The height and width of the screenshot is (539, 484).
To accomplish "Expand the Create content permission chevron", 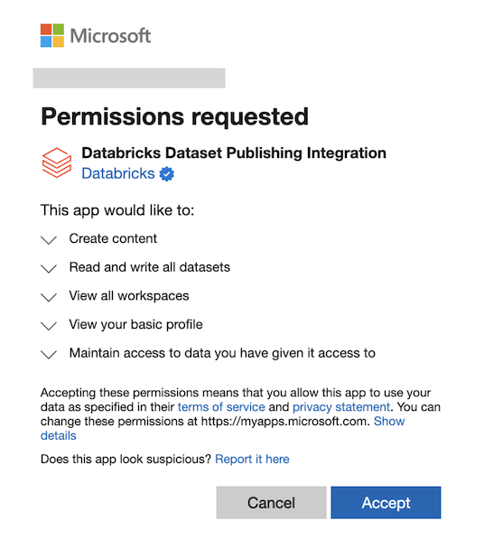I will tap(49, 239).
